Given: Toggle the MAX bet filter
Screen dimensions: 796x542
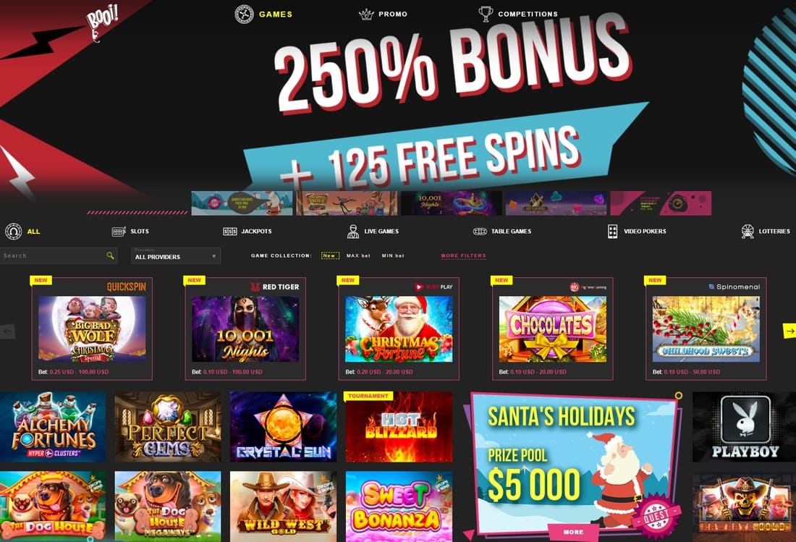Looking at the screenshot, I should (x=358, y=255).
